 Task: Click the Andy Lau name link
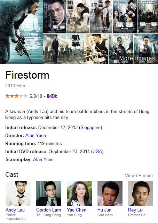click(x=15, y=210)
